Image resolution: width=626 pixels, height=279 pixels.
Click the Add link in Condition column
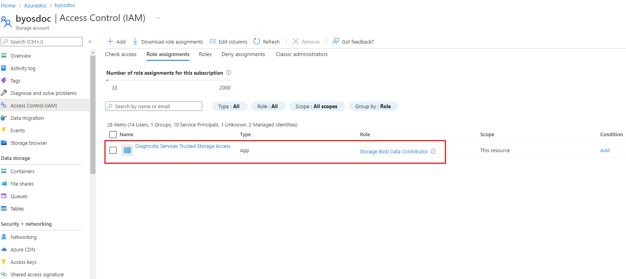pos(605,151)
